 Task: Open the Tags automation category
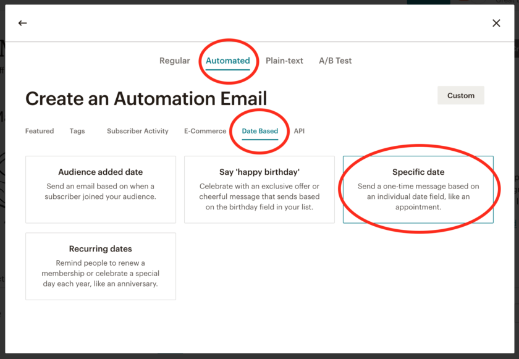tap(77, 131)
